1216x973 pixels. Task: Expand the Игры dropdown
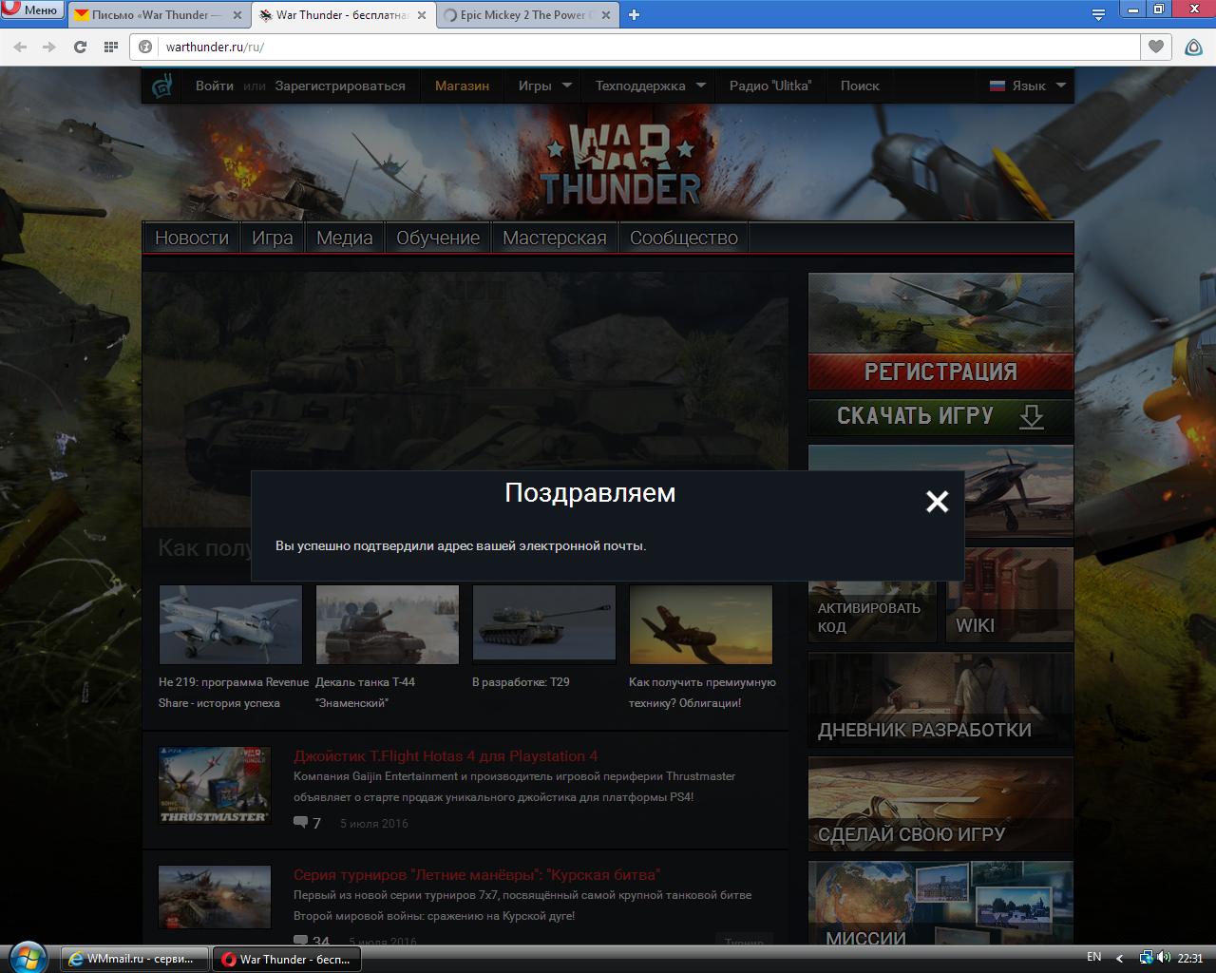[544, 86]
